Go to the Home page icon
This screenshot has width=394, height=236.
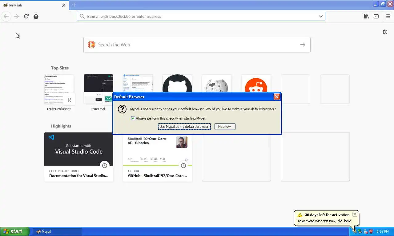(x=36, y=16)
